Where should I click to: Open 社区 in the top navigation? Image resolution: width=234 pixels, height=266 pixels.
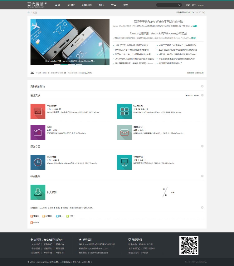coord(101,5)
